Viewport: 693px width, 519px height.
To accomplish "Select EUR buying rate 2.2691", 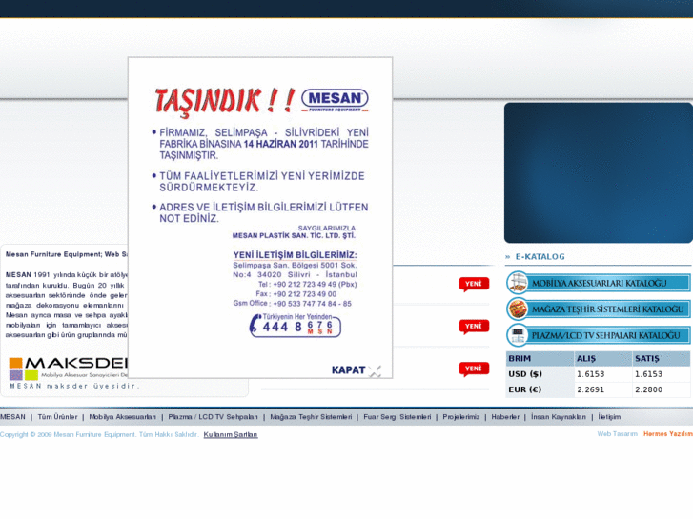I will [x=590, y=389].
